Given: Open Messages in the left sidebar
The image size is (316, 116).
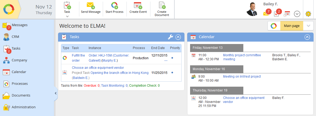Looking at the screenshot, I should point(19,25).
